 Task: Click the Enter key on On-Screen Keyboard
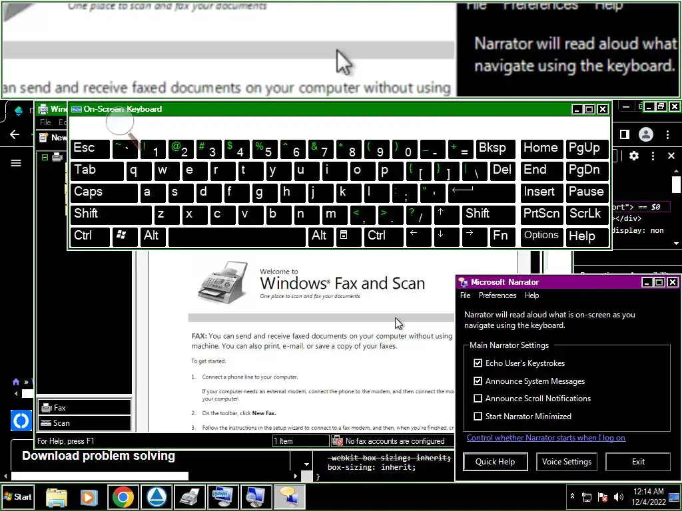point(482,192)
